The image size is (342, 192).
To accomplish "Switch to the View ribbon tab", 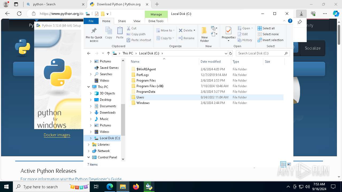I will tap(137, 21).
